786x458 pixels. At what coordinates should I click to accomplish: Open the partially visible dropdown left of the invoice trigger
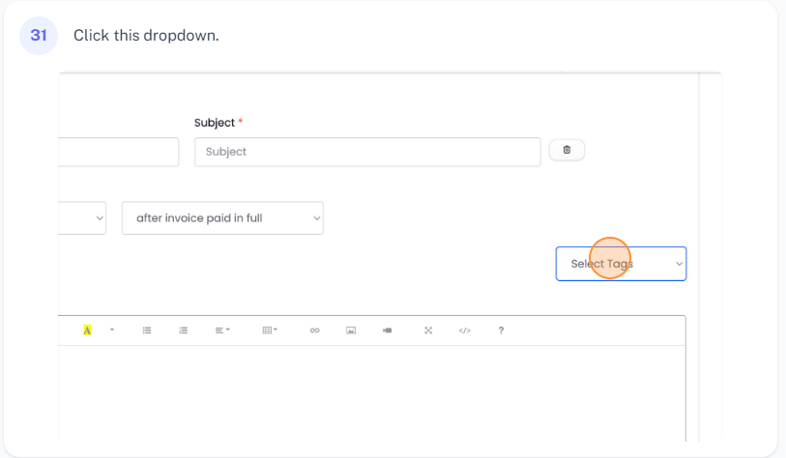point(83,218)
